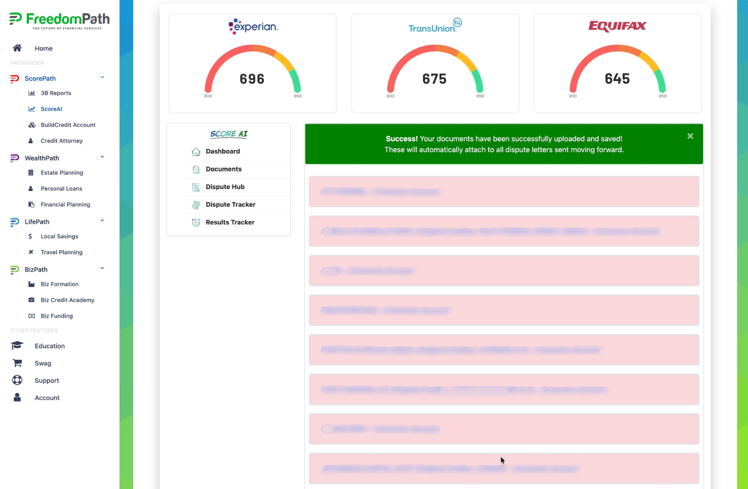Select the Dispute Tracker icon
Image resolution: width=748 pixels, height=489 pixels.
pyautogui.click(x=196, y=205)
